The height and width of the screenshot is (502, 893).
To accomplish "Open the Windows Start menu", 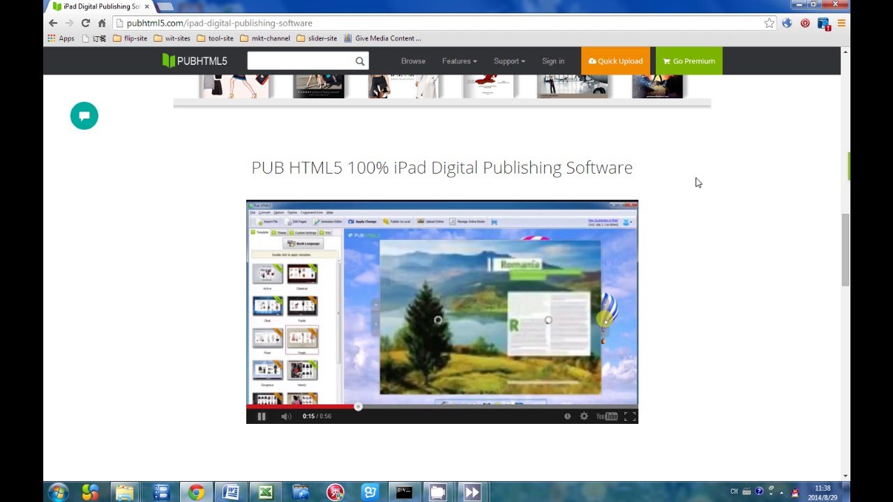I will coord(58,492).
